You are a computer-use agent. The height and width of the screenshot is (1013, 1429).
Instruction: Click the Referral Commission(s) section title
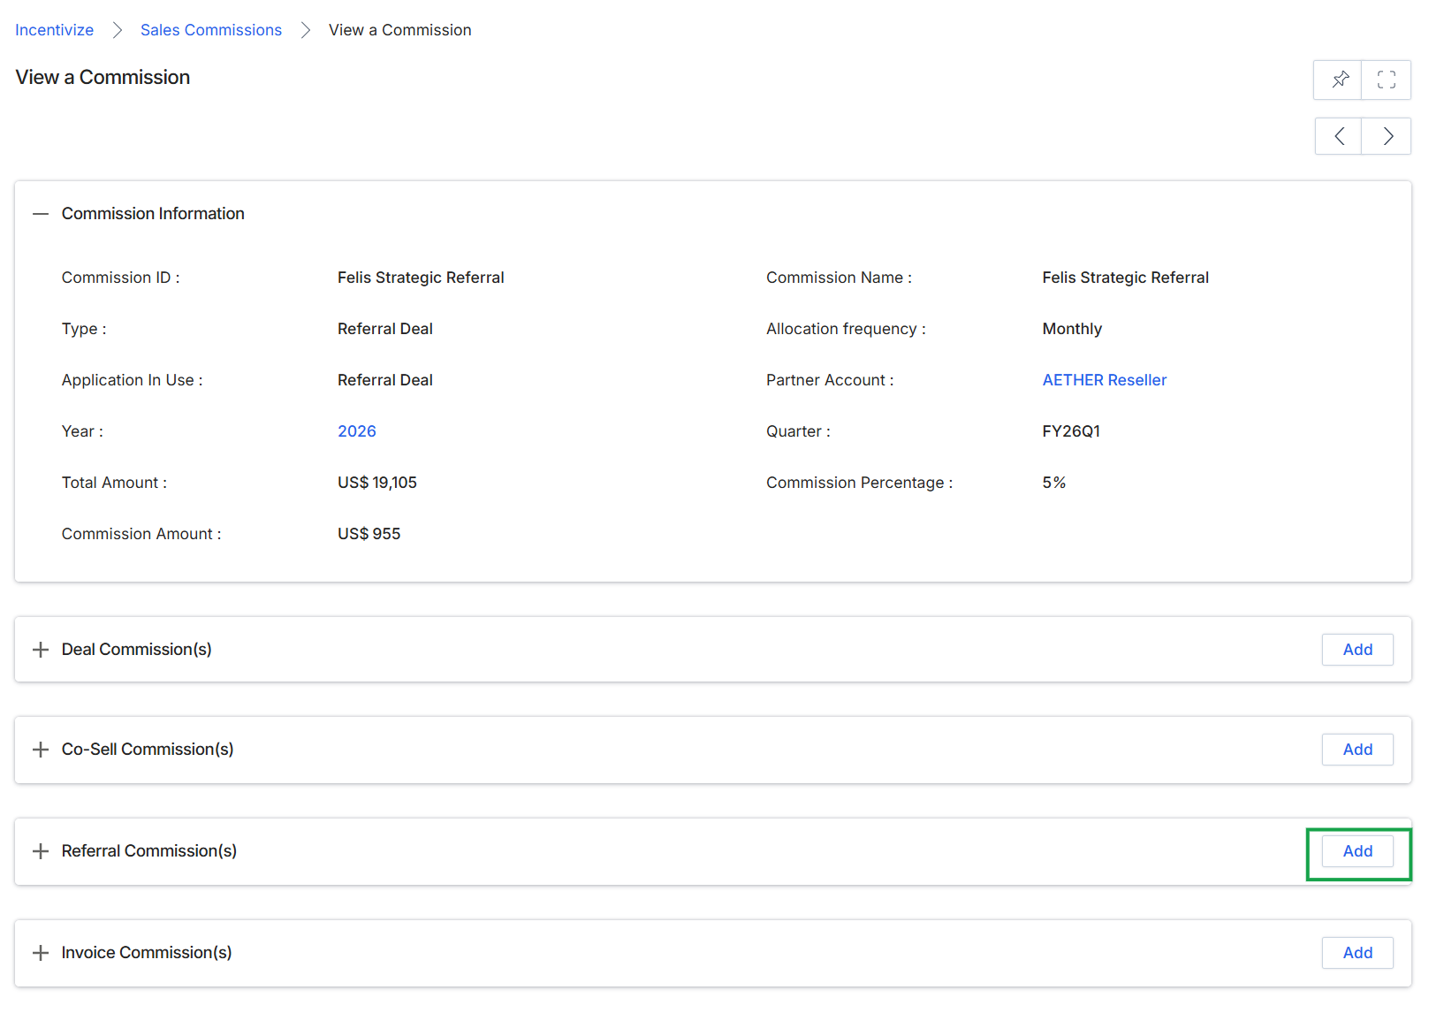pos(149,851)
